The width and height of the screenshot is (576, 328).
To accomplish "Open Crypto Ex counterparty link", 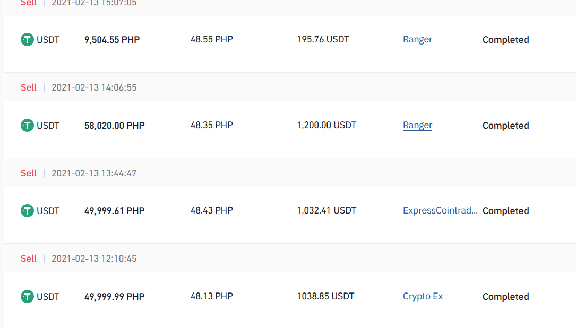I will point(423,296).
